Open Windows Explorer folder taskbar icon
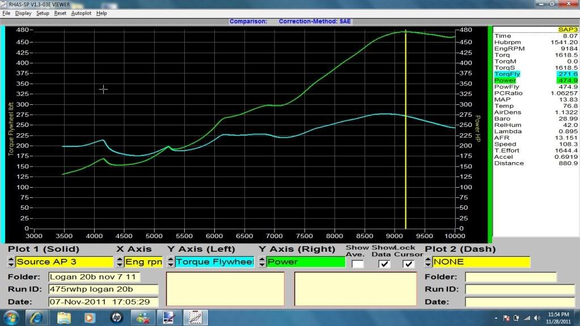 pyautogui.click(x=63, y=318)
